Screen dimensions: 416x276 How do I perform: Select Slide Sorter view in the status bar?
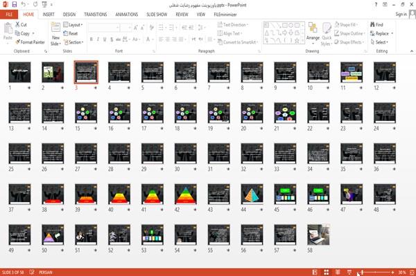tap(327, 272)
